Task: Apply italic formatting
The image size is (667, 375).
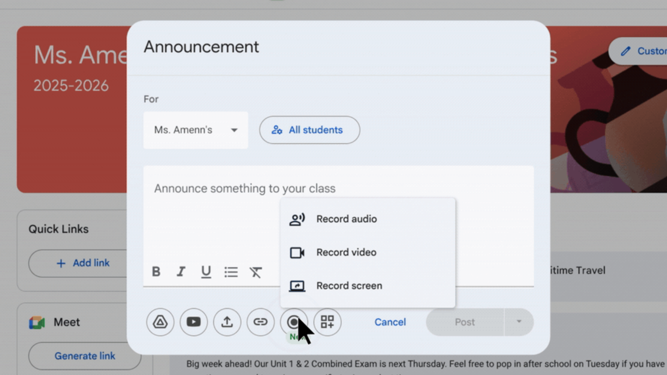Action: [x=181, y=271]
